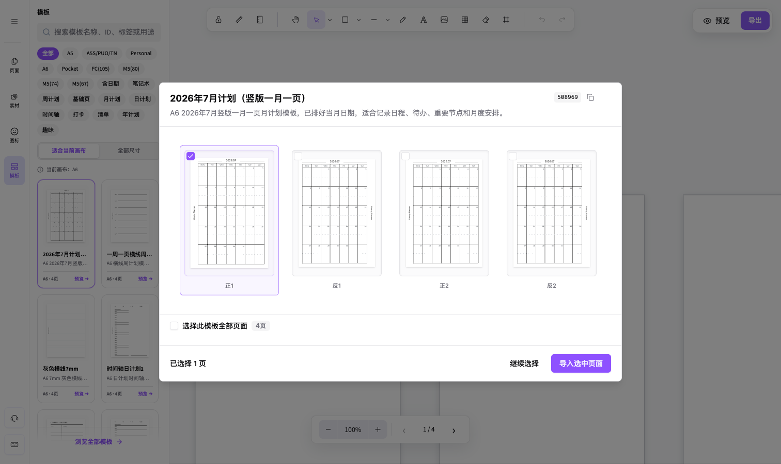
Task: Check the 正2 page checkbox
Action: coord(405,156)
